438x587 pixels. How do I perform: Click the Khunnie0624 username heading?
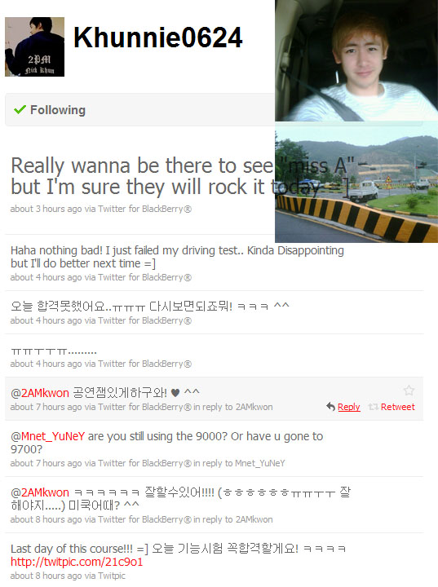coord(157,38)
